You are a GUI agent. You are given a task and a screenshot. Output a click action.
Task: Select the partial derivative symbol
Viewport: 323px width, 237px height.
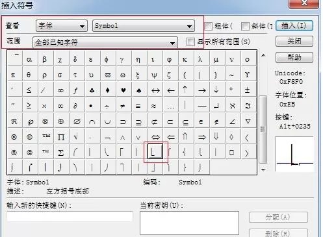(x=77, y=105)
